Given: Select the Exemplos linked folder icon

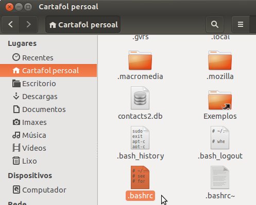Looking at the screenshot, I should [x=220, y=100].
